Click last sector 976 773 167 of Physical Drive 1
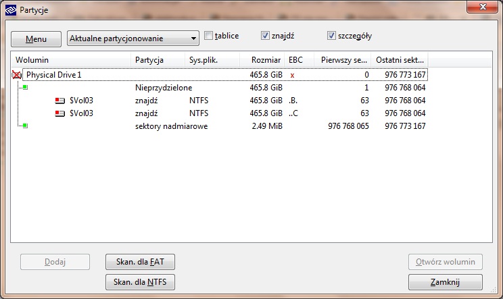 coord(405,75)
